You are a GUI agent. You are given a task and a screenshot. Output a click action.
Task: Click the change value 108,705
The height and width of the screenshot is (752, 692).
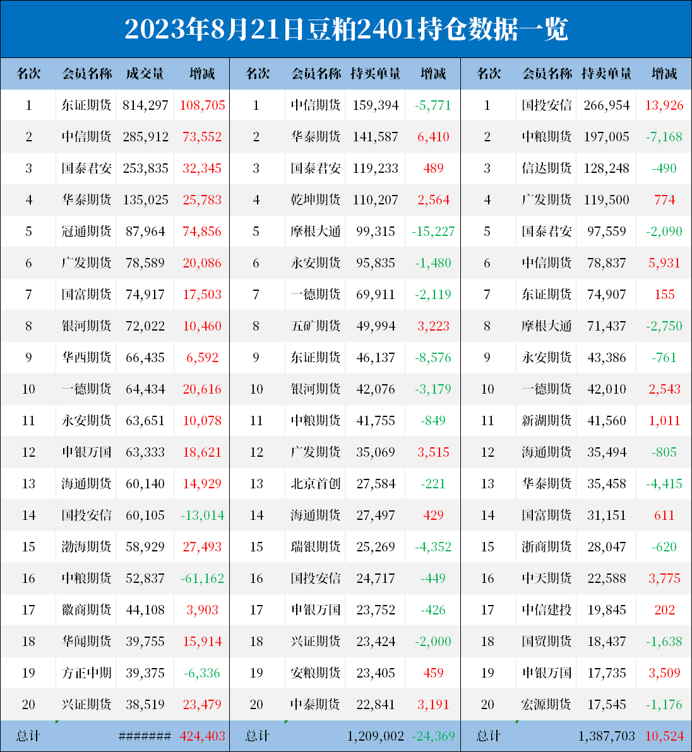pos(203,105)
